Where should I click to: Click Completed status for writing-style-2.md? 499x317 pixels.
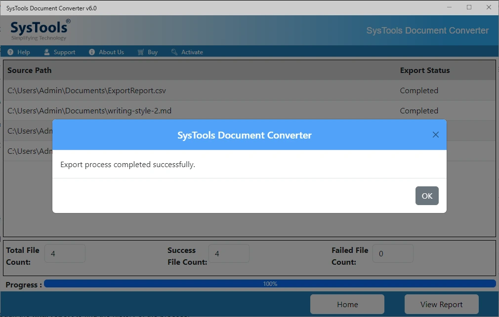(419, 110)
